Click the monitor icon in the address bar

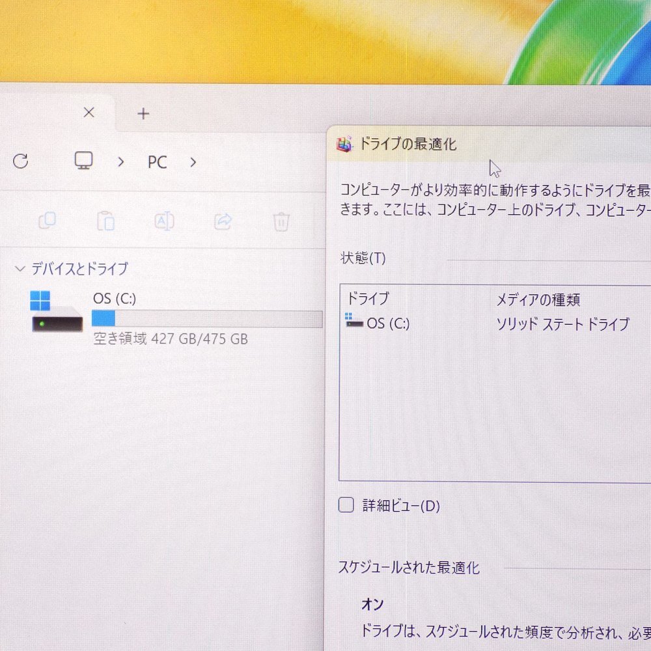pyautogui.click(x=83, y=161)
